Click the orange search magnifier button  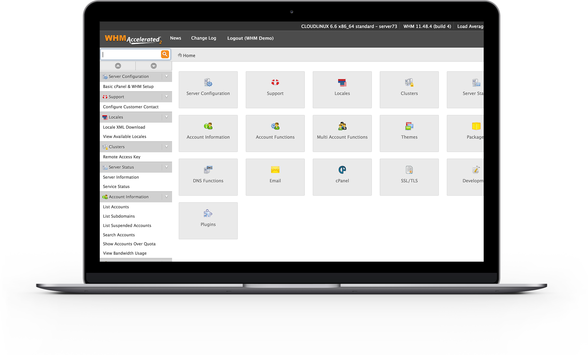pos(165,54)
